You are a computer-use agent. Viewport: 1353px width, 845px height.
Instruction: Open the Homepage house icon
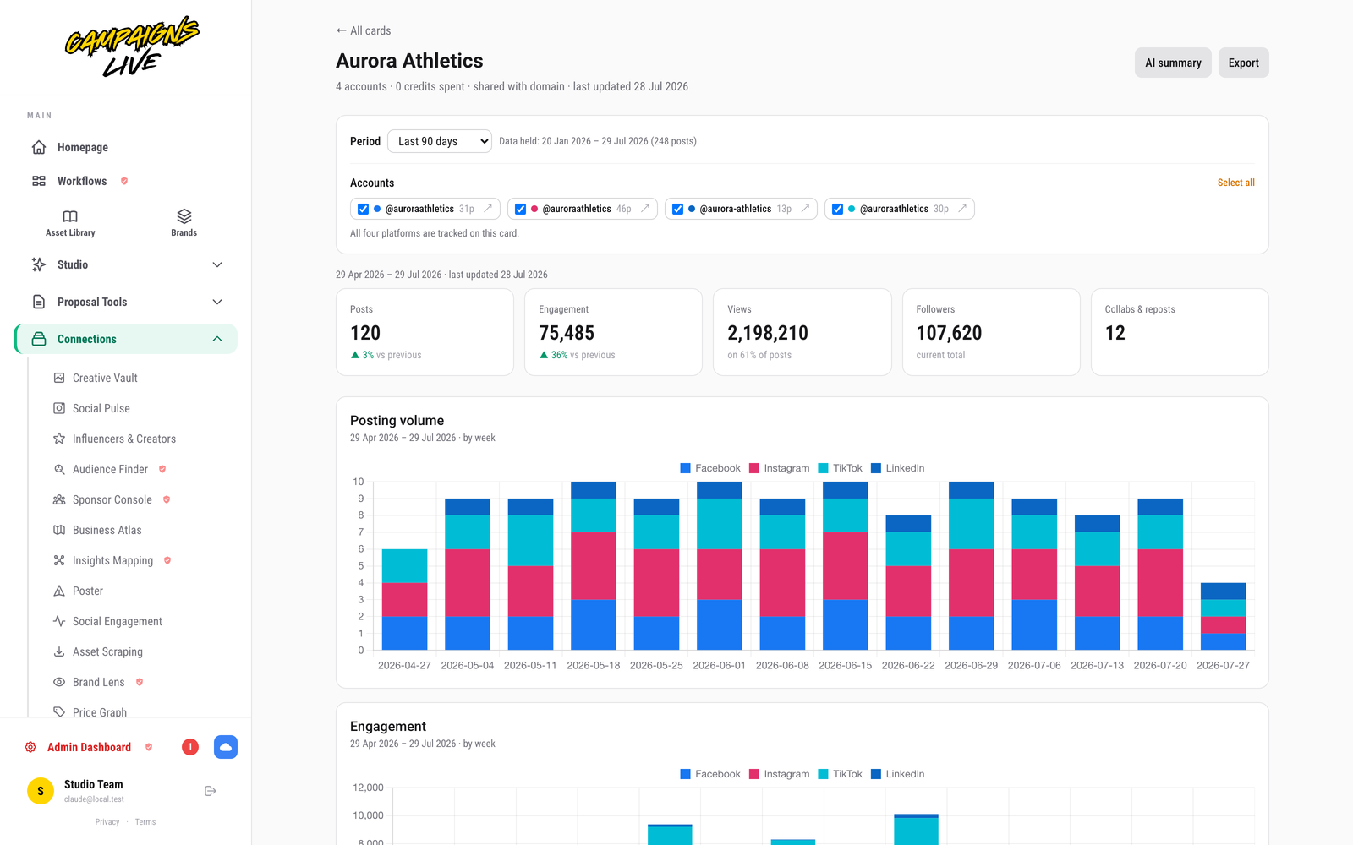click(39, 147)
